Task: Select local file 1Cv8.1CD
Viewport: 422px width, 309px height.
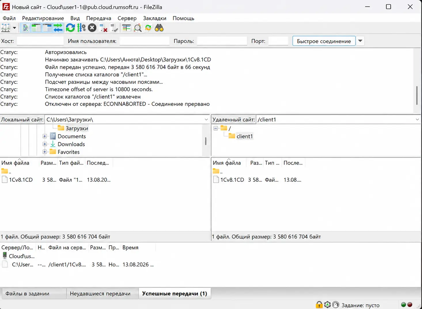Action: pos(21,180)
